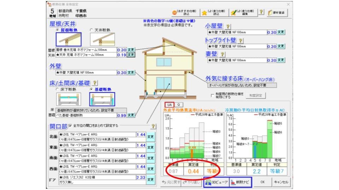The height and width of the screenshot is (190, 339).
Task: Click ηAC 算定値 2.2 value
Action: tap(257, 171)
